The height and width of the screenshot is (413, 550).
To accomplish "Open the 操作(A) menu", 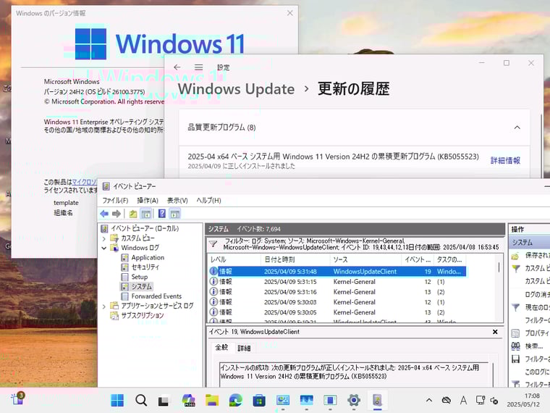I will [x=148, y=200].
